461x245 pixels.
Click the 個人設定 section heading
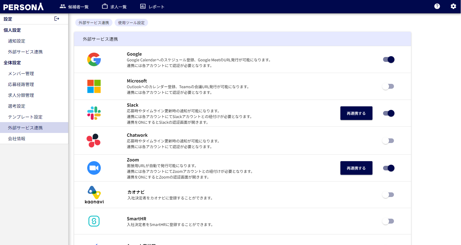(12, 30)
